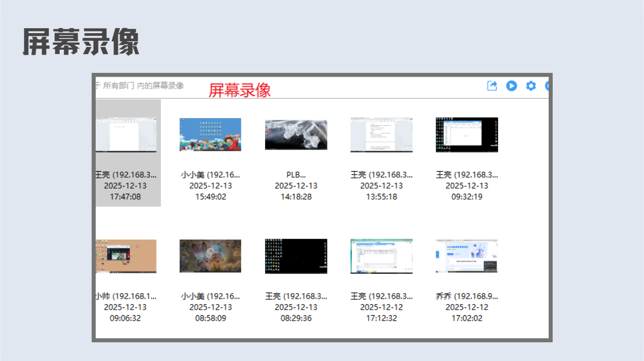Open 小帅 recording thumbnail at 09:06:32
Screen dimensions: 644x361
[126, 256]
